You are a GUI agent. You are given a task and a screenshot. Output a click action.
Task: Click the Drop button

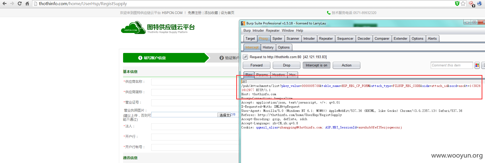tap(287, 65)
